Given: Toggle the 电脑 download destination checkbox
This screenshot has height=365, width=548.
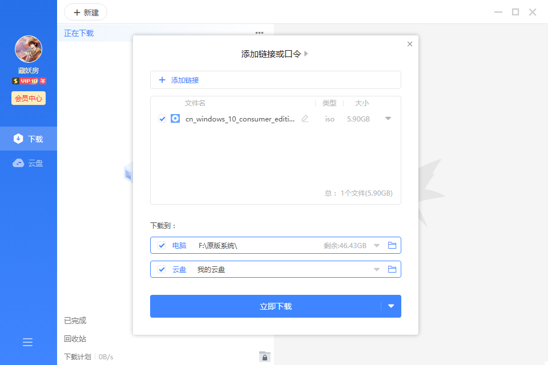Looking at the screenshot, I should 162,245.
